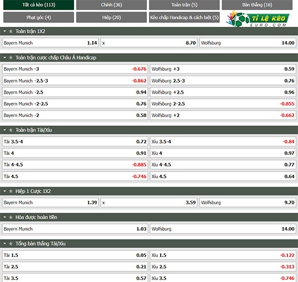This screenshot has height=282, width=298.
Task: Click the star beside Hiệp 1 Cược 1X2
Action: pyautogui.click(x=11, y=192)
